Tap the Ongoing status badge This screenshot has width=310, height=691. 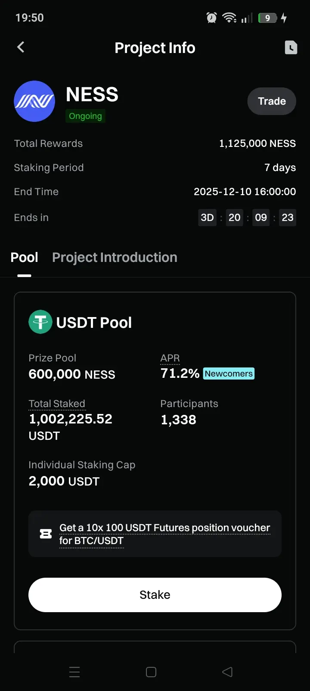click(85, 116)
